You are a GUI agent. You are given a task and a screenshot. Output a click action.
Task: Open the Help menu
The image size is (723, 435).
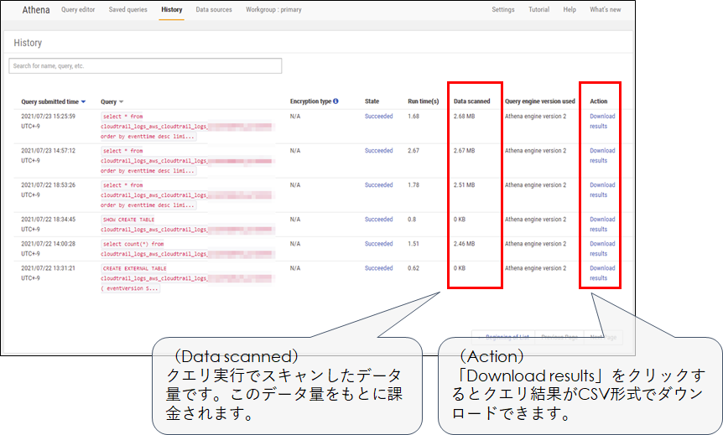click(570, 10)
